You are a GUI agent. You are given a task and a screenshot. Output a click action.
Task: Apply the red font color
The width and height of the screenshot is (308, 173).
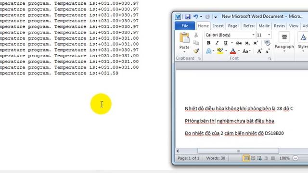click(x=233, y=51)
